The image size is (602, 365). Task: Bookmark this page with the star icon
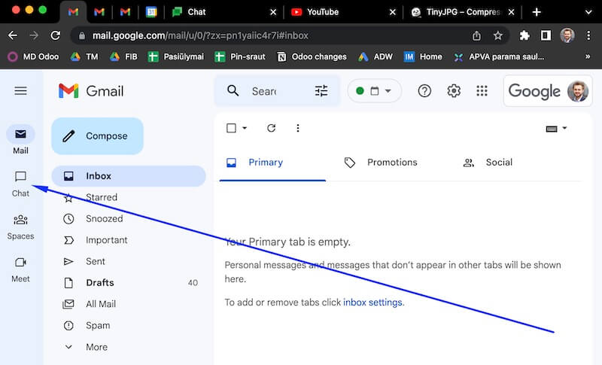coord(498,35)
